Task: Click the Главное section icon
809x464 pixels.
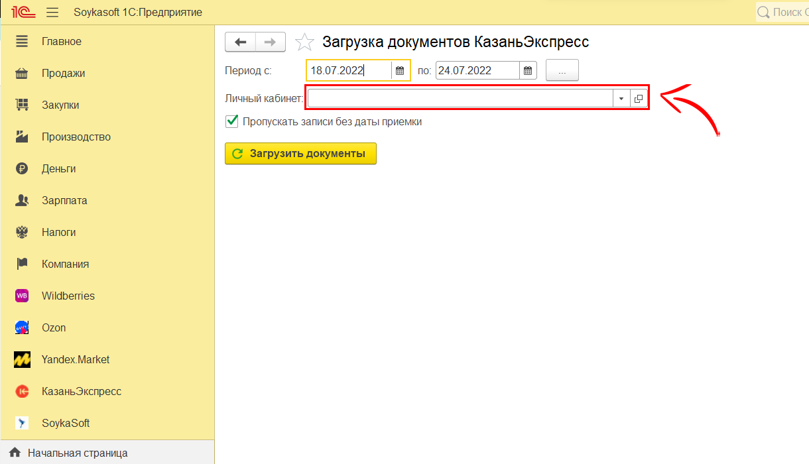Action: point(22,41)
